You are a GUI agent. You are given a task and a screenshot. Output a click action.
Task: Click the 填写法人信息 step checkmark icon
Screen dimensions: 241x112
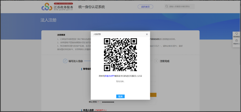pos(65,61)
